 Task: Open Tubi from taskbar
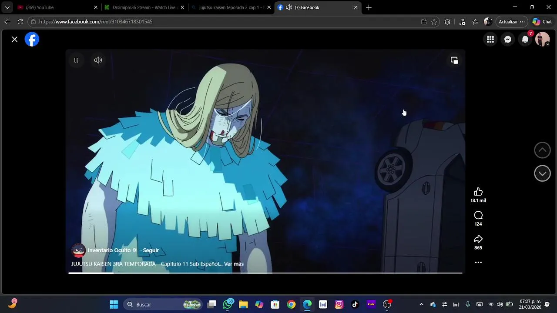pos(371,304)
